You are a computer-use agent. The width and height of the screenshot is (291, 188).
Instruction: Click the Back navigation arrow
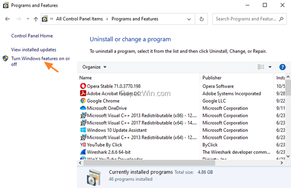tap(7, 19)
